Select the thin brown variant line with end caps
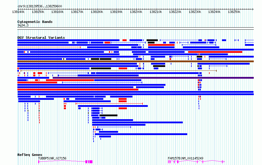The image size is (262, 165). (x=119, y=71)
